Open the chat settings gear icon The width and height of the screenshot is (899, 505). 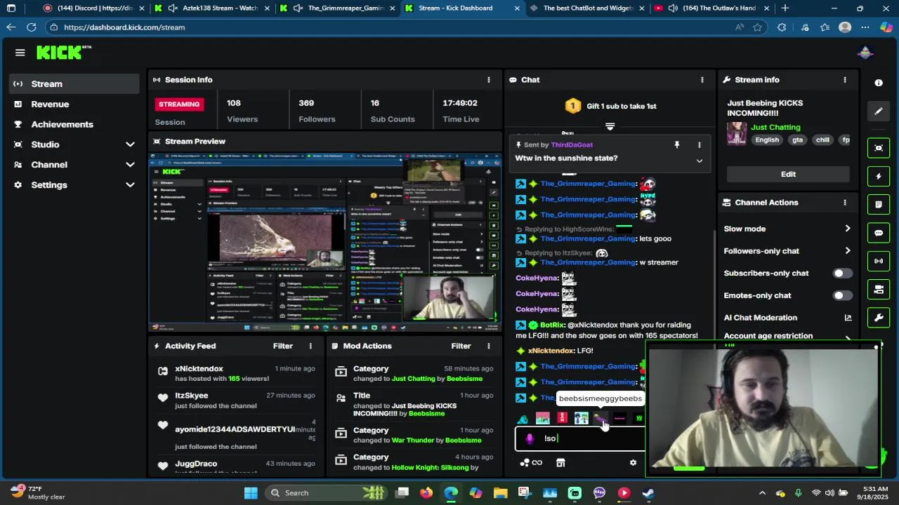[633, 463]
